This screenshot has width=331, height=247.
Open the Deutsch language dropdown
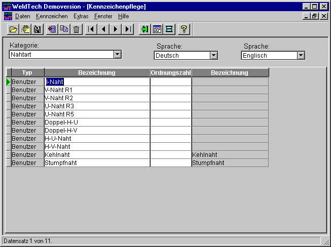(x=213, y=55)
